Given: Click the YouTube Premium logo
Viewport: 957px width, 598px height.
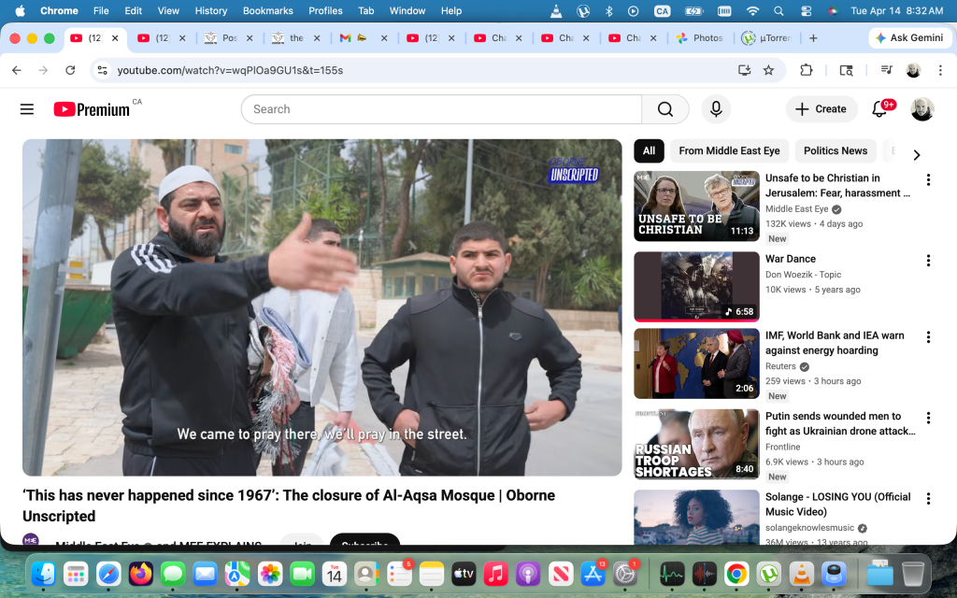Looking at the screenshot, I should coord(92,109).
